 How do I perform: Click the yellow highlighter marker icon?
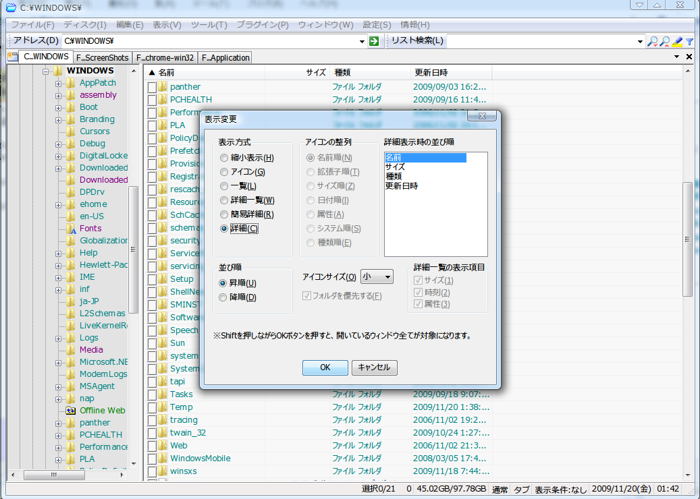click(x=677, y=42)
